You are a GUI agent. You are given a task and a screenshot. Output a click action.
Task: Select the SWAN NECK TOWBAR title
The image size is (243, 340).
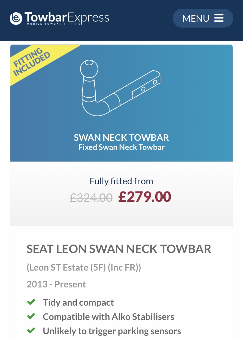coord(121,138)
